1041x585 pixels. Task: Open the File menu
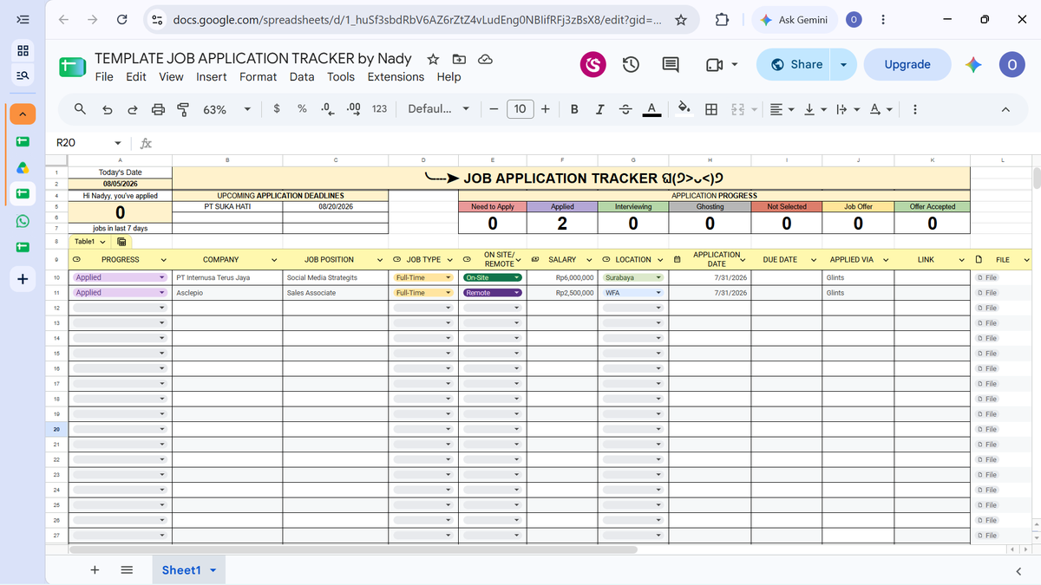pos(104,77)
